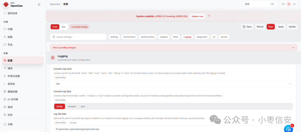Open the Cli category tab
Viewport: 301px width, 132px height.
[x=214, y=37]
